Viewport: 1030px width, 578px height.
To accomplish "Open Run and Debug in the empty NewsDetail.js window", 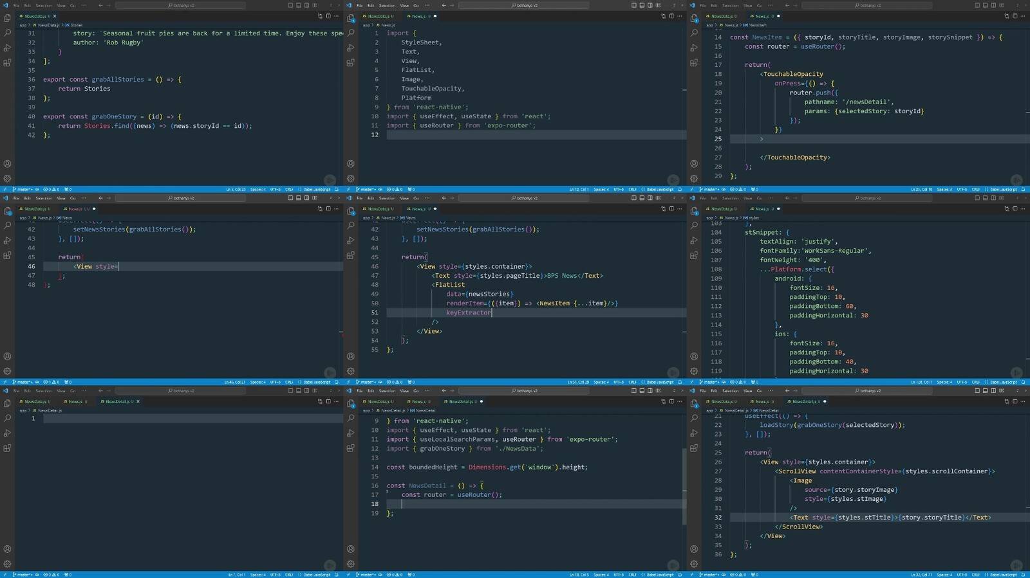I will point(7,433).
